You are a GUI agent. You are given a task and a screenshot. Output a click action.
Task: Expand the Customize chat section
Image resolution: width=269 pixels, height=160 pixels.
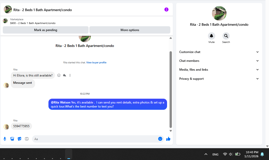[x=219, y=52]
